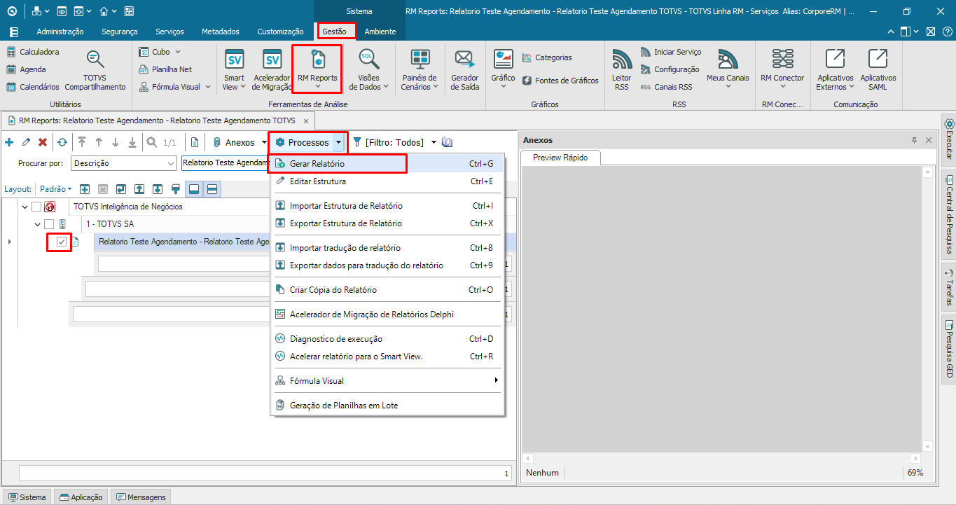Edit the record with pencil icon
Screen dimensions: 956x505
click(x=26, y=142)
